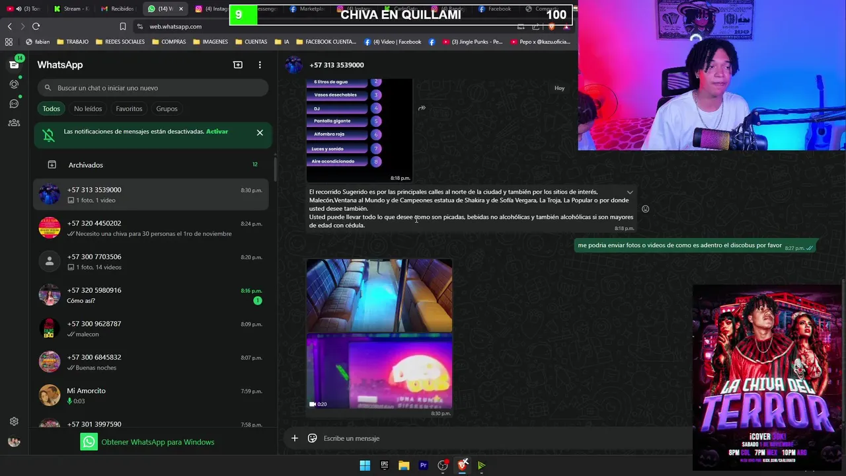Open contact info from chat header +57 313 3539000
Image resolution: width=846 pixels, height=476 pixels.
(x=336, y=65)
